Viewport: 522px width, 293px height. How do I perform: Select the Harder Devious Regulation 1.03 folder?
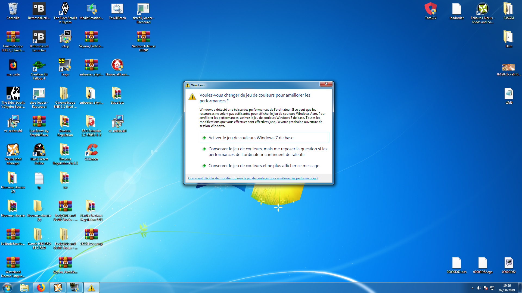coord(91,210)
